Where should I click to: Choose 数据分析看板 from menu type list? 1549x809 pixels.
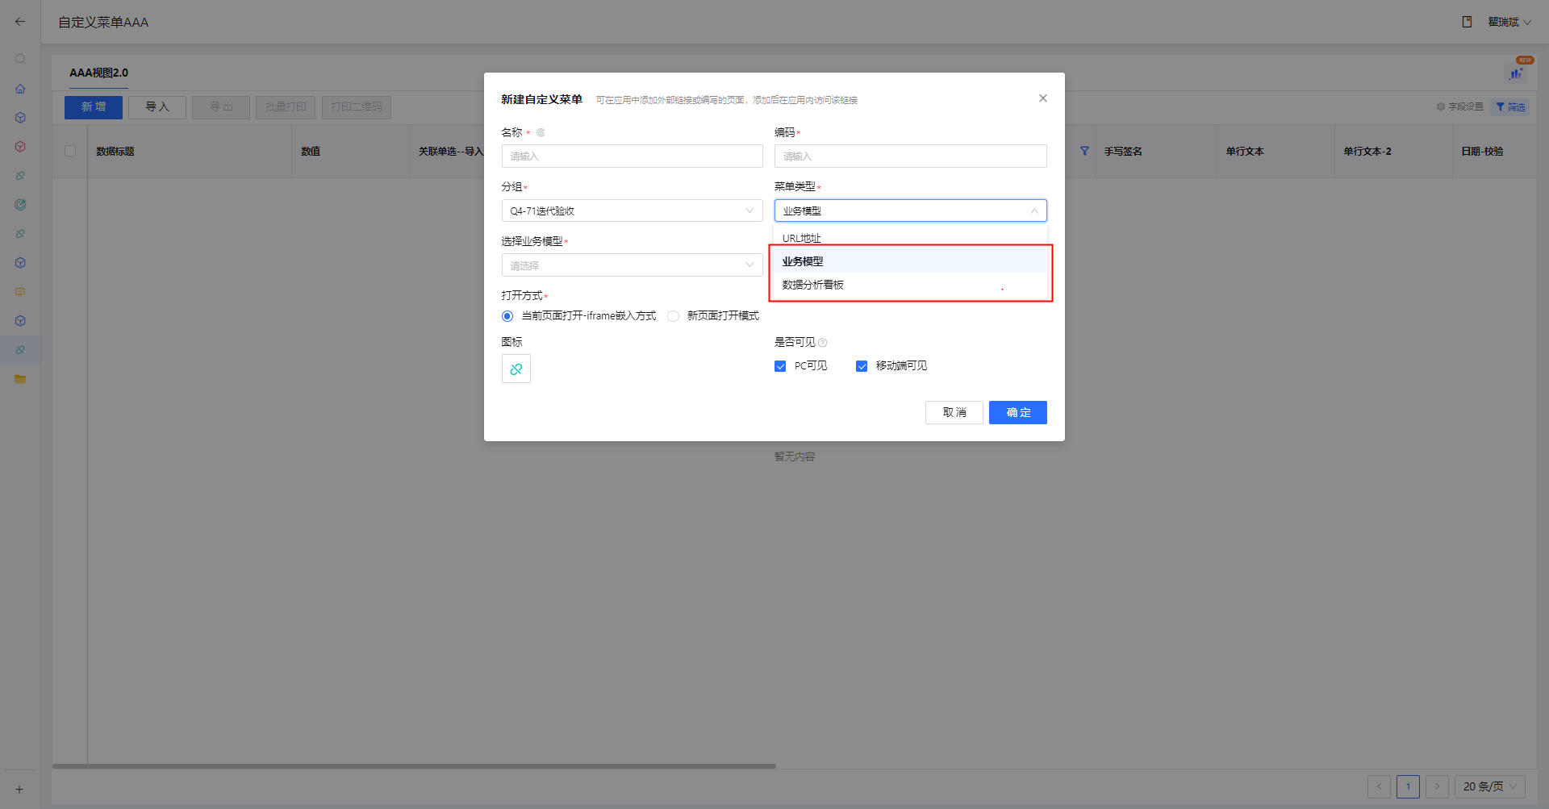pos(911,285)
